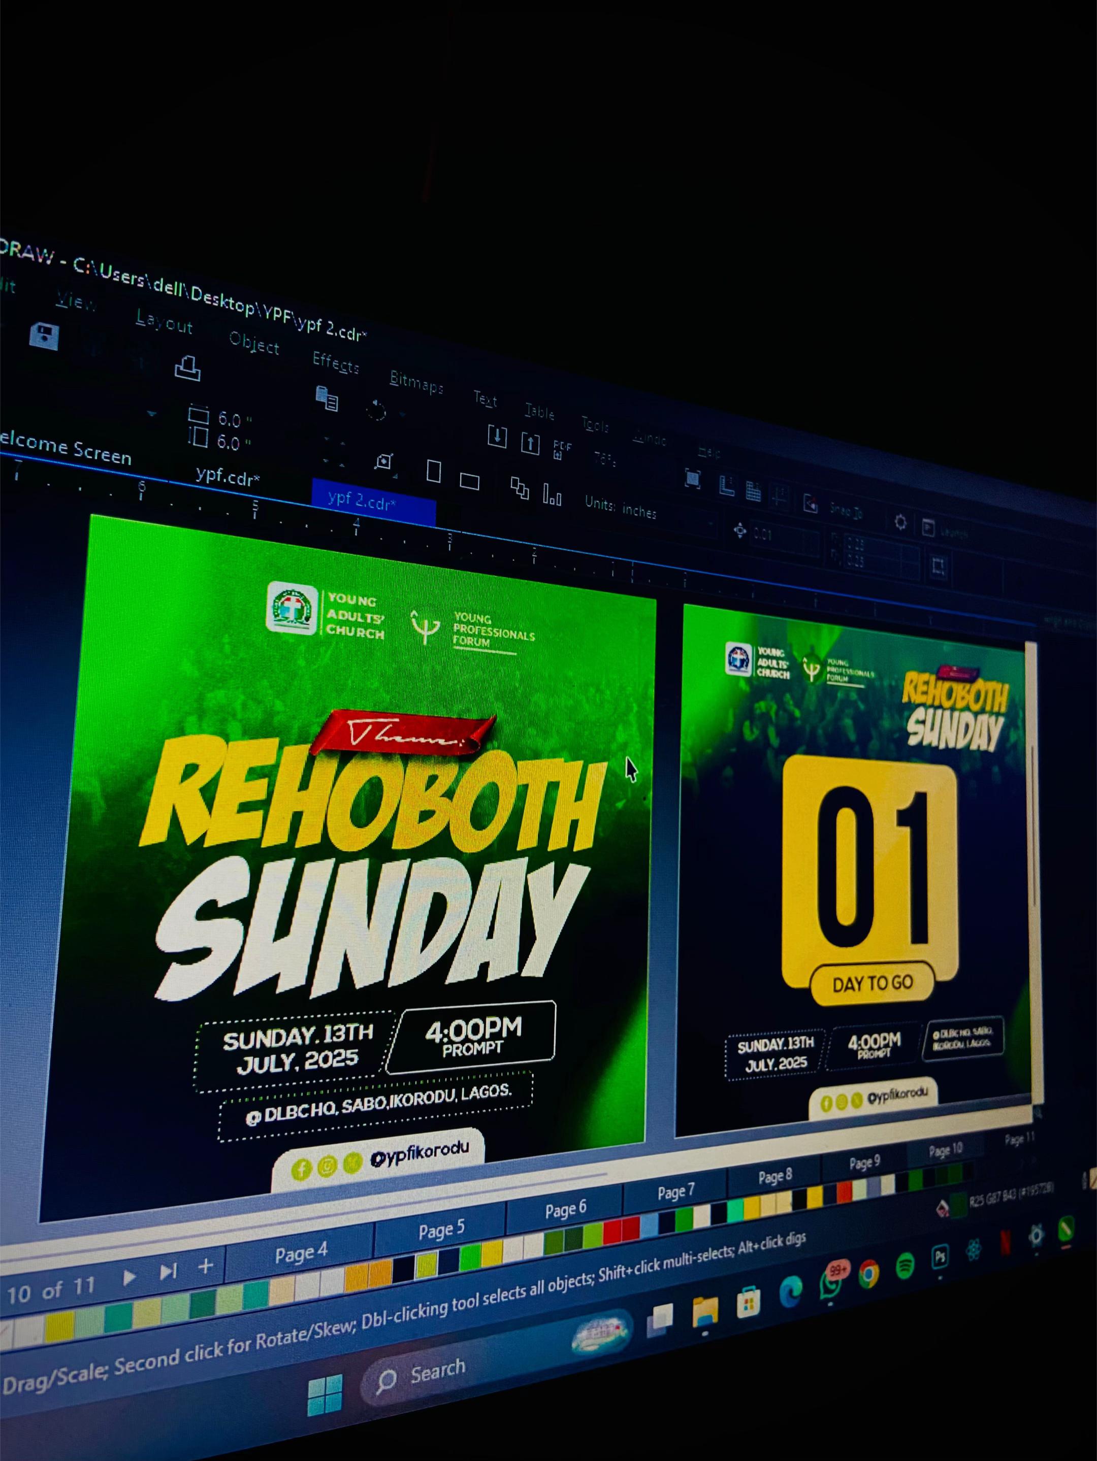The image size is (1097, 1461).
Task: Go to the Page 11 tab
Action: [x=1020, y=1139]
